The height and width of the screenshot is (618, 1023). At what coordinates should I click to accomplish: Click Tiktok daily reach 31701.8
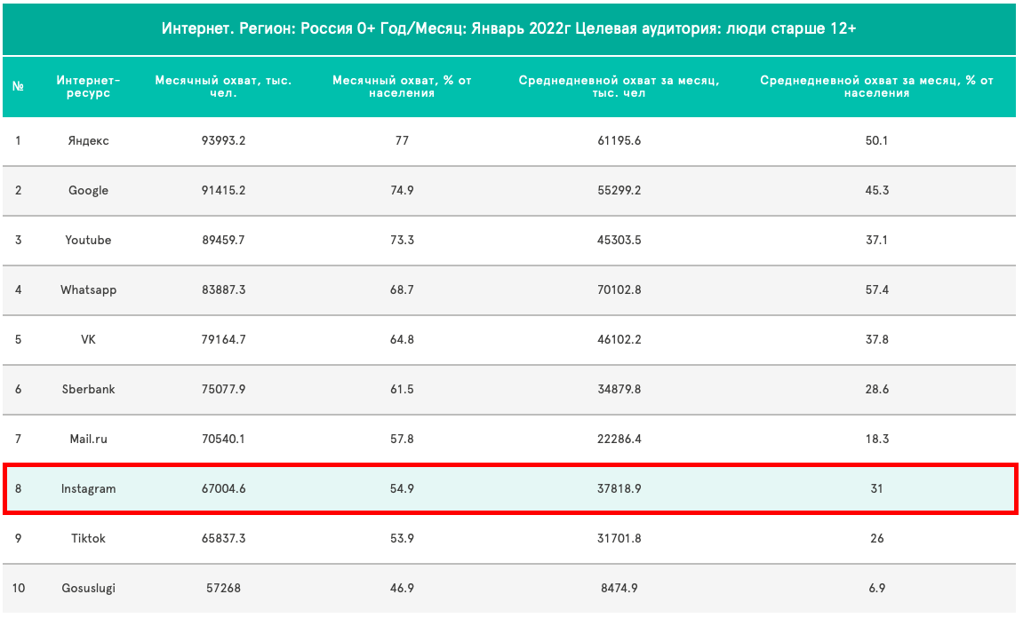pos(619,538)
